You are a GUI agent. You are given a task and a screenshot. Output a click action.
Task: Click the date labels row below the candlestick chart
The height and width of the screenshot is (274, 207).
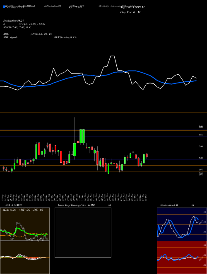[74, 198]
